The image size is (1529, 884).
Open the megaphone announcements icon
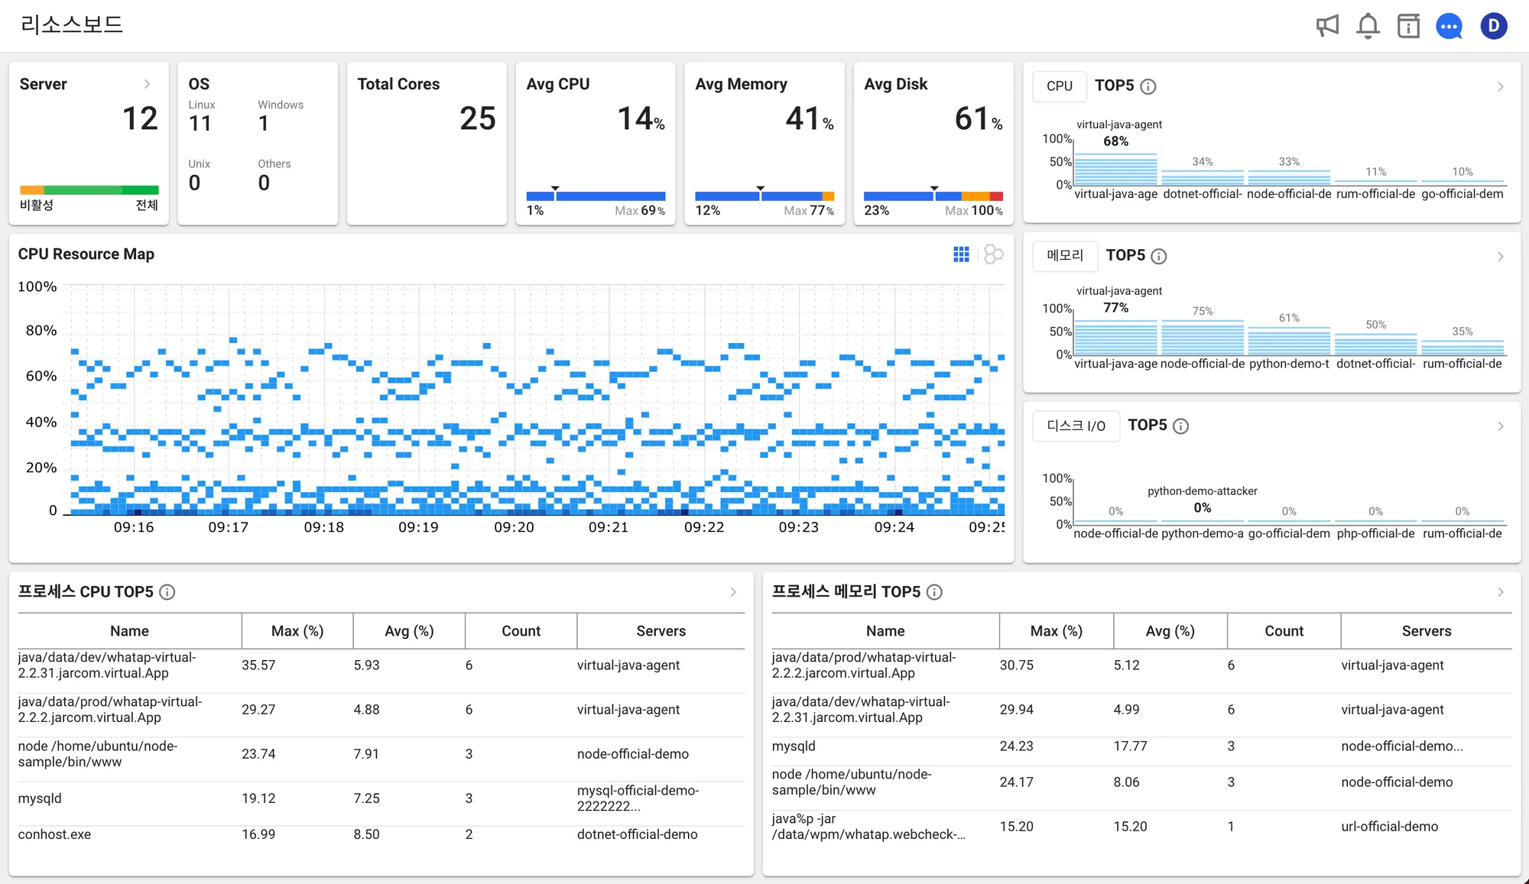1327,26
